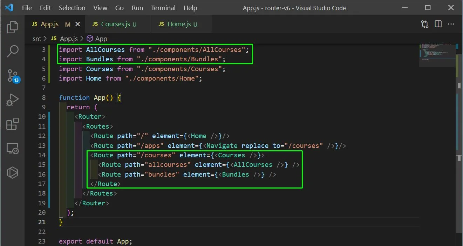Open the Explorer view in activity bar
Screen dimensions: 463x246
(12, 27)
